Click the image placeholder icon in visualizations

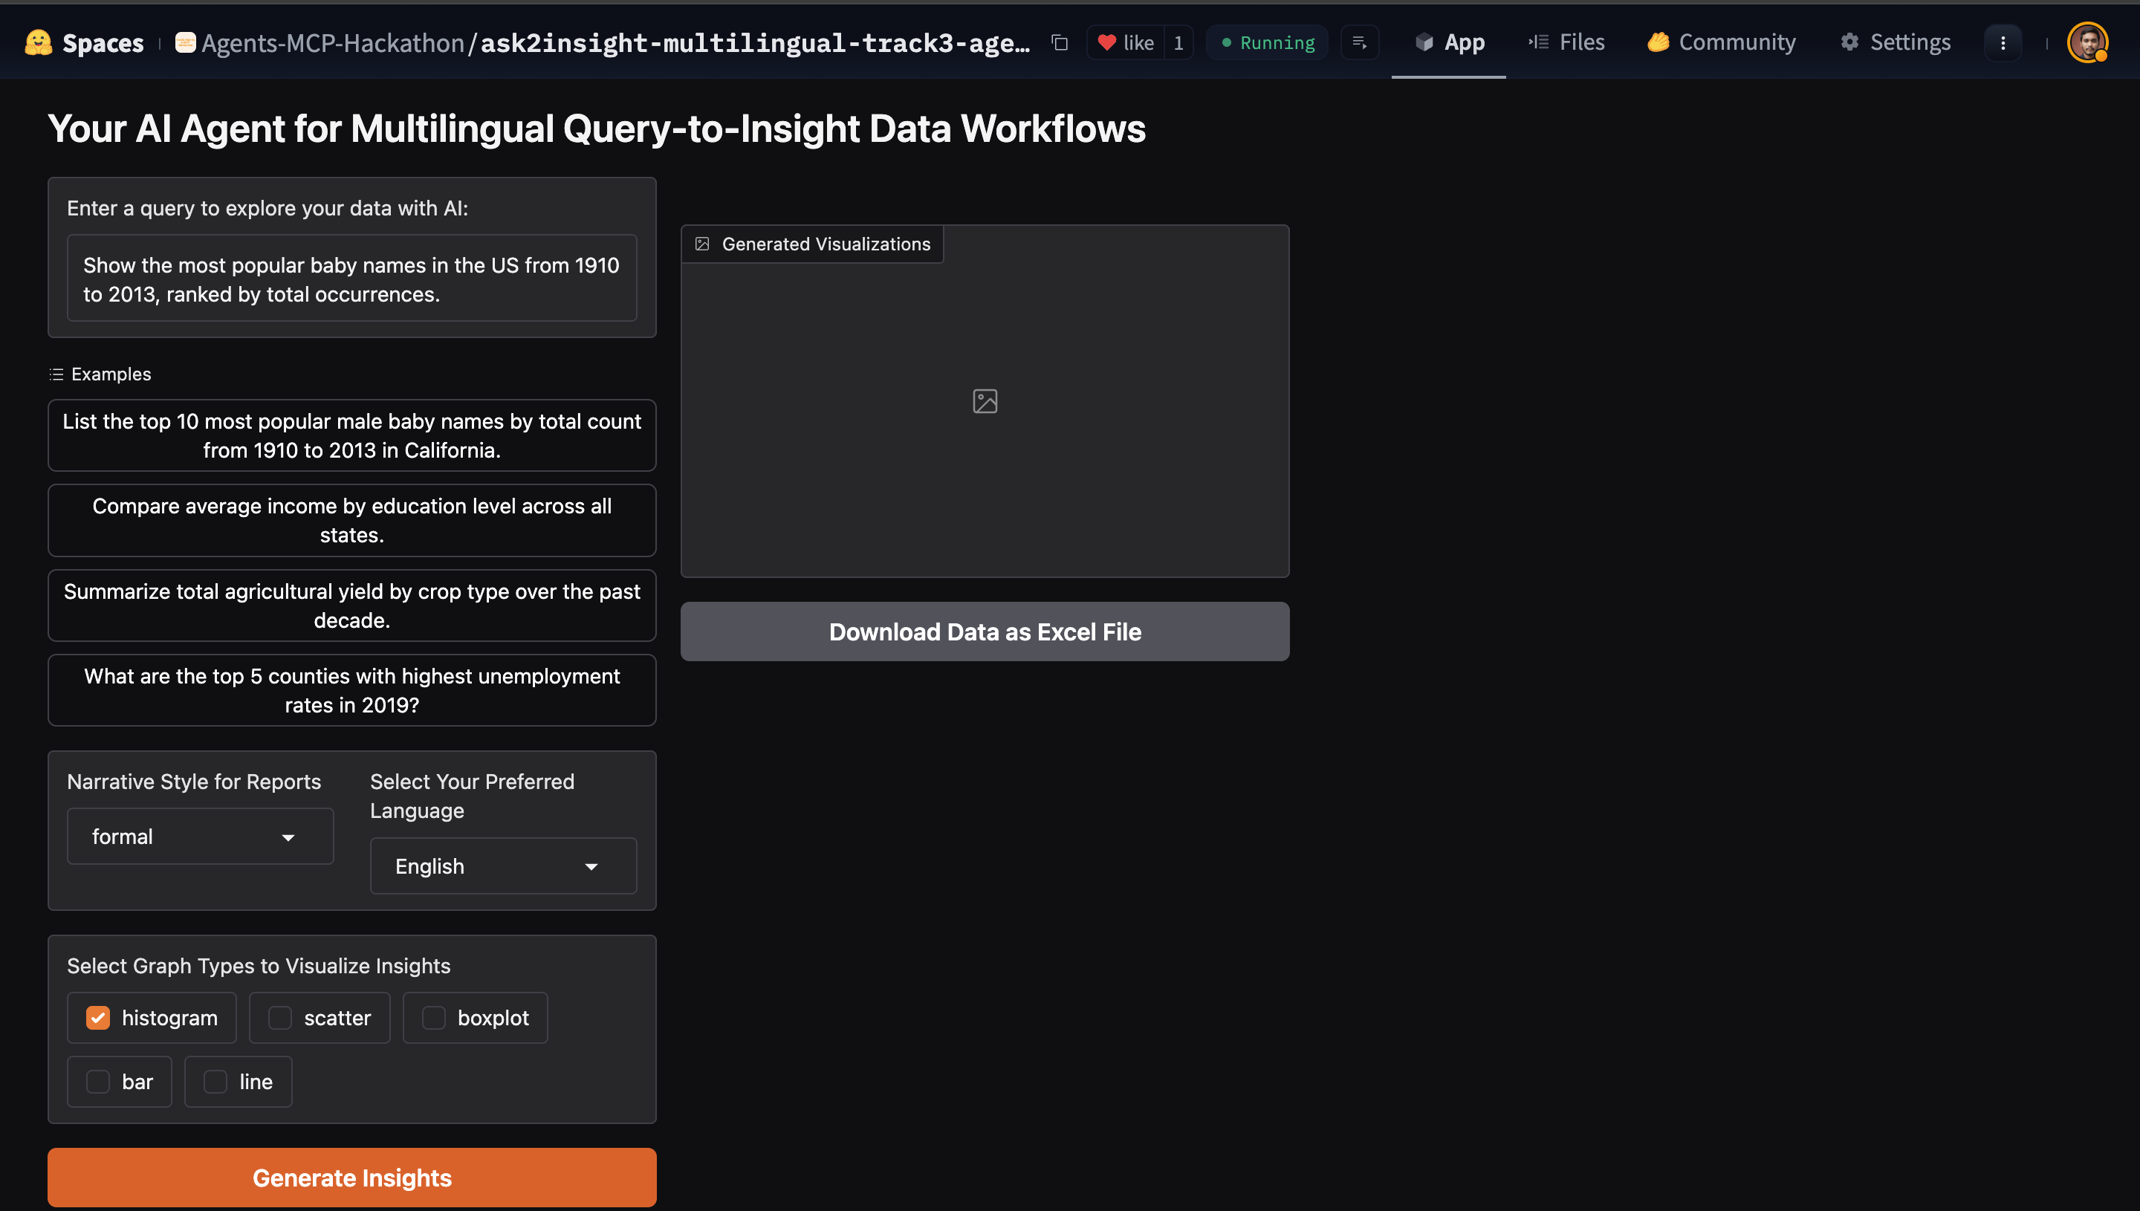(x=985, y=401)
